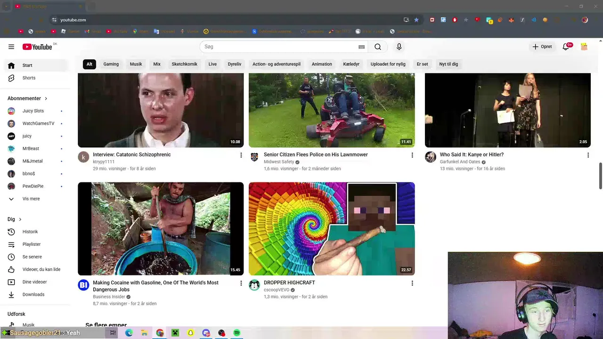
Task: Click the search magnifier button
Action: (x=378, y=47)
